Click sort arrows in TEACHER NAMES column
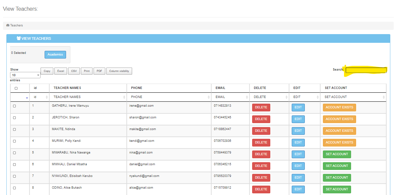This screenshot has width=394, height=195. coord(124,97)
